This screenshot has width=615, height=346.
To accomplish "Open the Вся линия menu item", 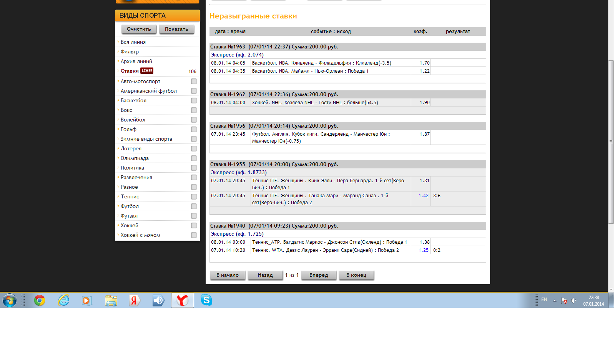I will pyautogui.click(x=133, y=42).
